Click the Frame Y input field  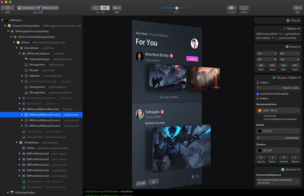(289, 53)
